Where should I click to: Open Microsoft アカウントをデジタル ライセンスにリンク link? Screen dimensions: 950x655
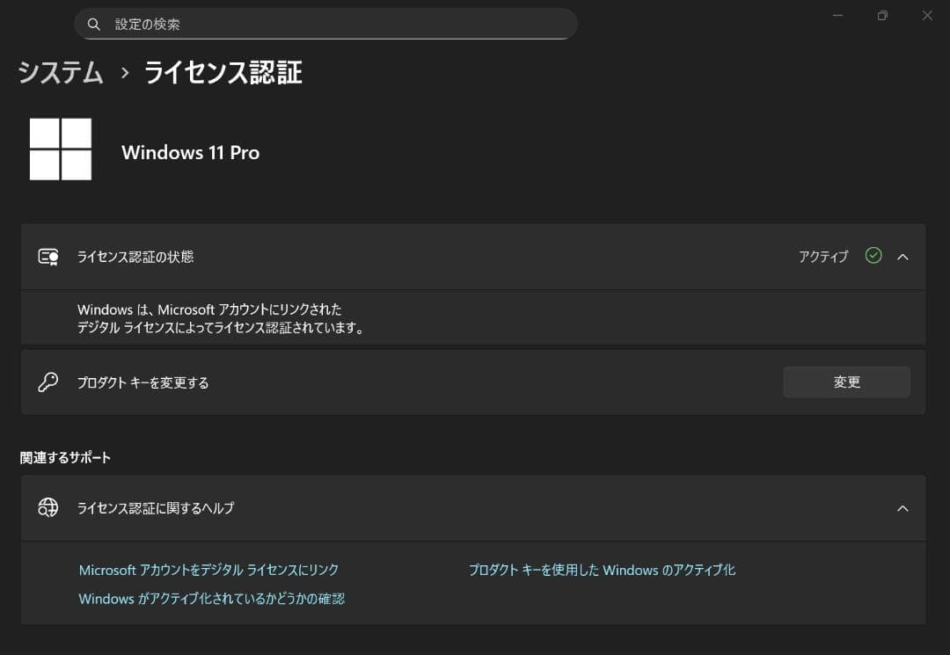click(x=208, y=570)
